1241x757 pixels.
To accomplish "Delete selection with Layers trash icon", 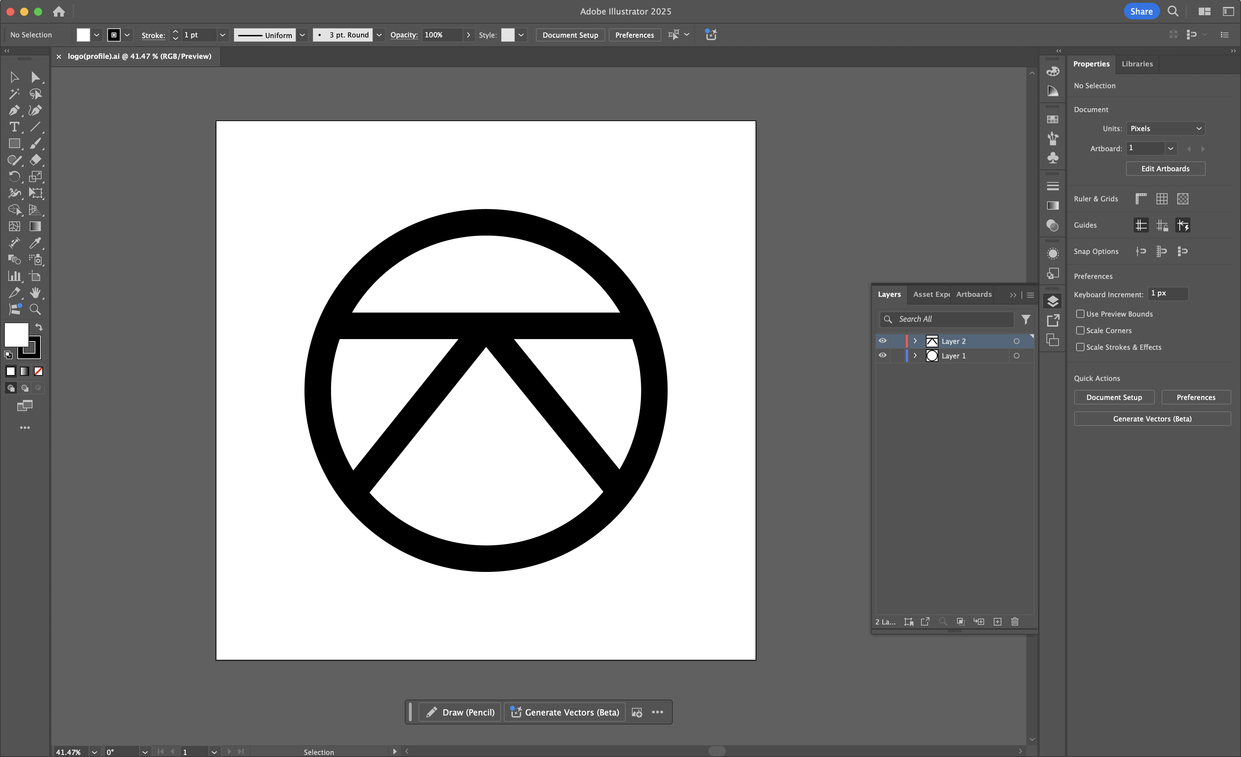I will (1015, 622).
